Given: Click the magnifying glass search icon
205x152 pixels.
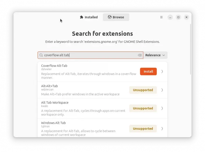Looking at the screenshot, I should coord(41,55).
